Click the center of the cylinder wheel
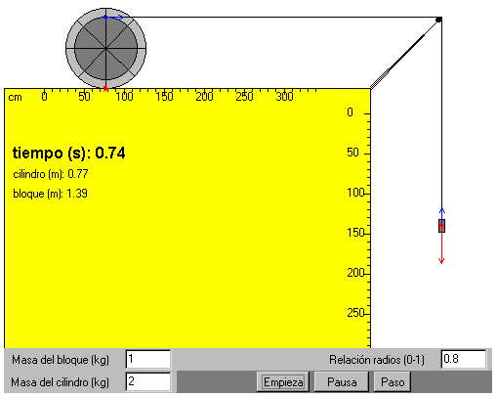Screen dimensions: 497x398 [105, 48]
